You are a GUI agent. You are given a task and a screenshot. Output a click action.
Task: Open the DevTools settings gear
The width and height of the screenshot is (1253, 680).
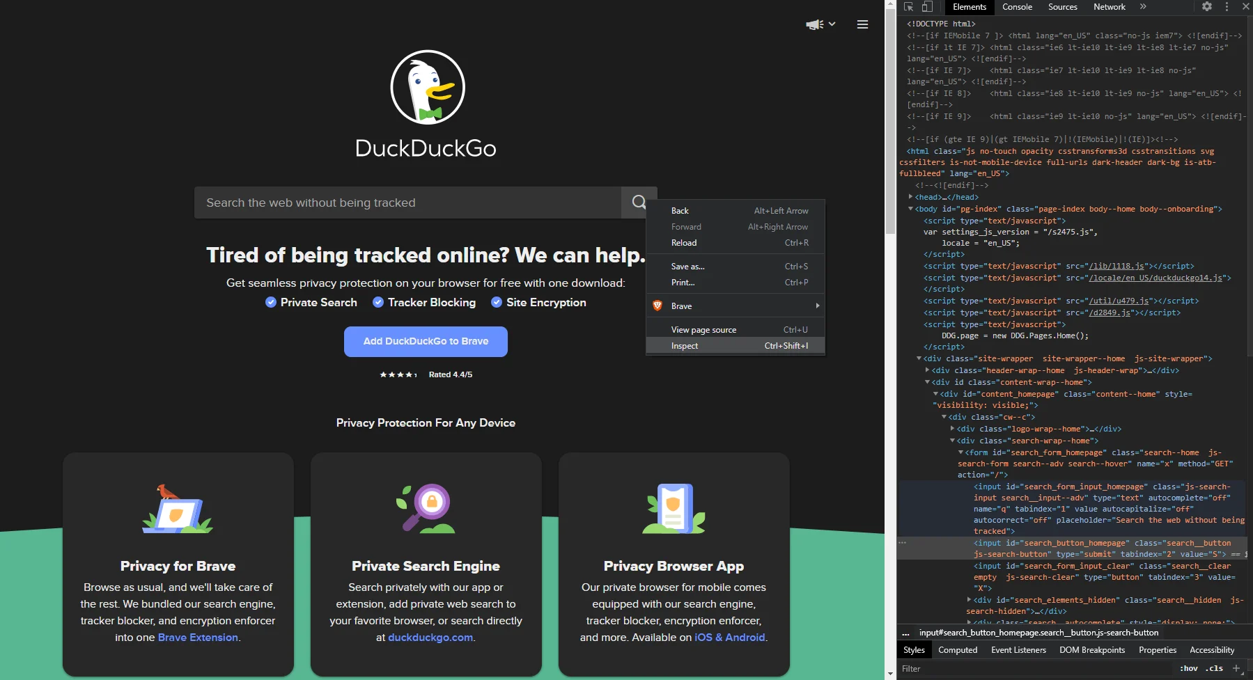pyautogui.click(x=1207, y=6)
